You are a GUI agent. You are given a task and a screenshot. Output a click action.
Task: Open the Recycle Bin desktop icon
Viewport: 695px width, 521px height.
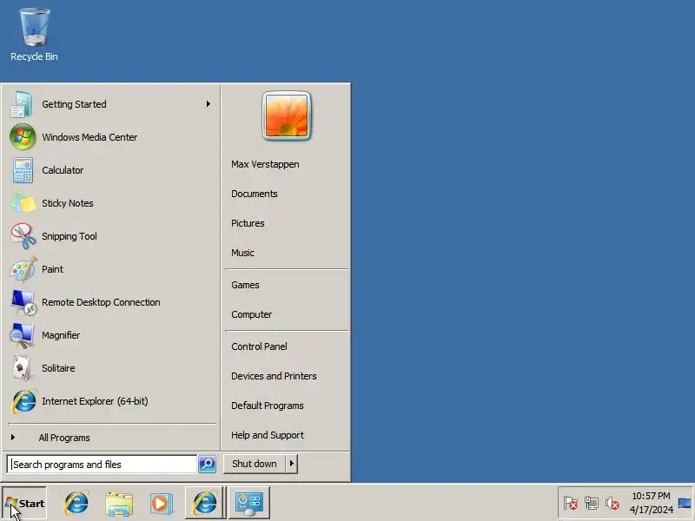[x=34, y=35]
